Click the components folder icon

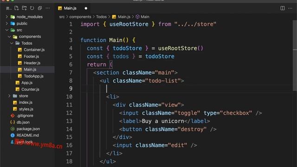click(15, 37)
